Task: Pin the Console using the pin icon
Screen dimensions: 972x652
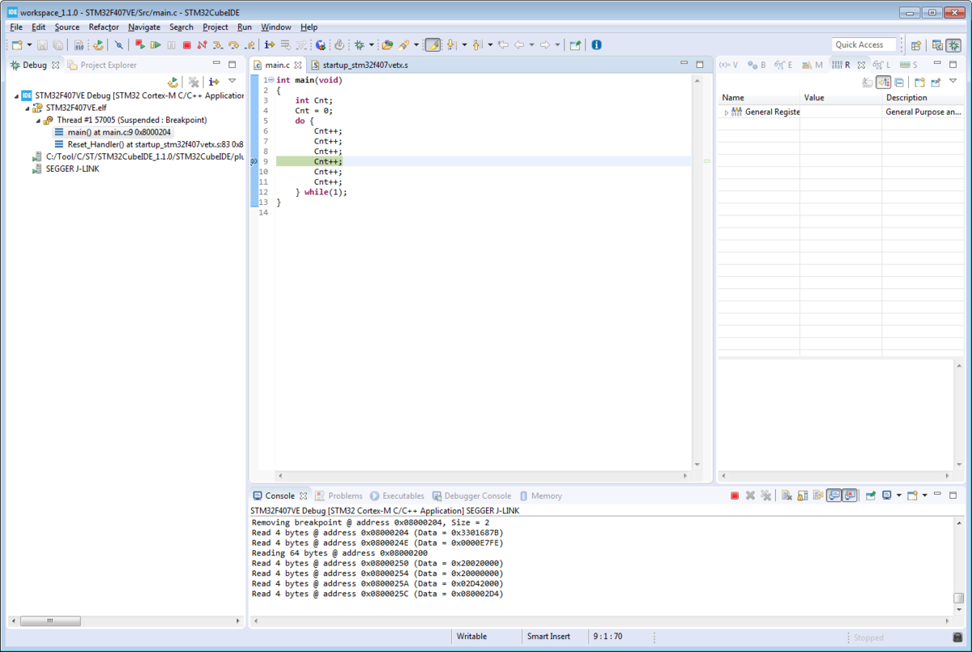Action: (871, 495)
